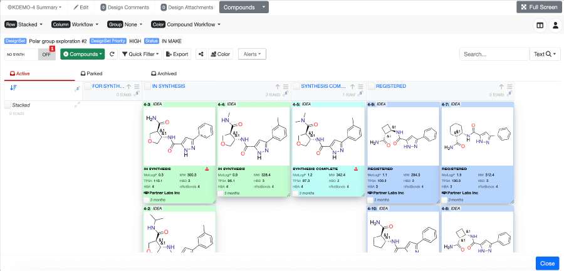
Task: Open the Group None dropdown
Action: point(125,24)
